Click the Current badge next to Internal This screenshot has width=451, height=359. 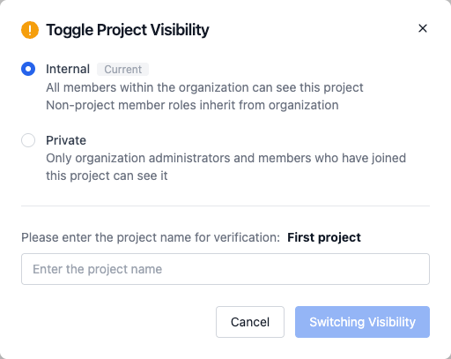(x=122, y=70)
